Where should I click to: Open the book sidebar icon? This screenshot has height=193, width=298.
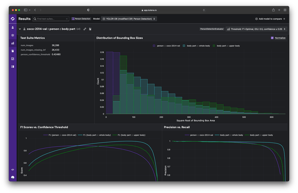[13, 51]
